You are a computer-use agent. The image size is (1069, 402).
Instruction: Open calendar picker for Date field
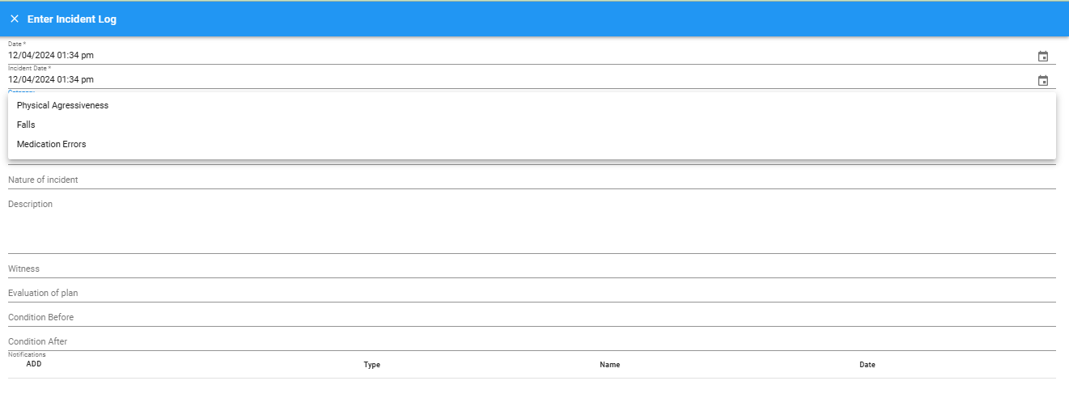[1043, 57]
